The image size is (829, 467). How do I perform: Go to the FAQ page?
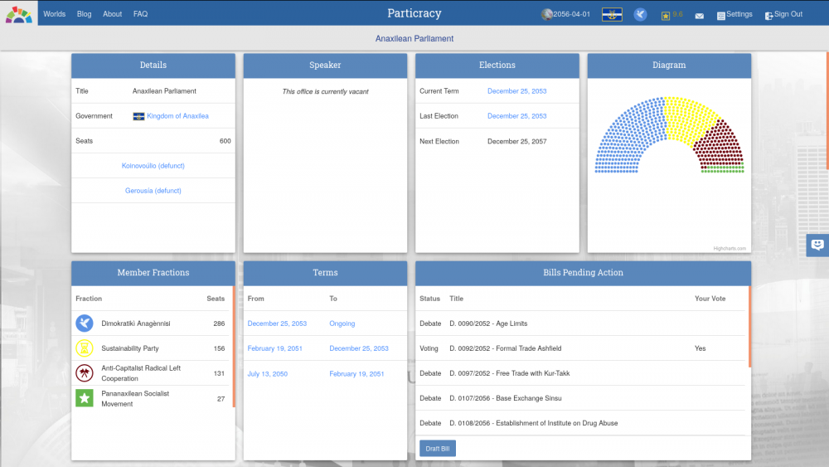140,14
